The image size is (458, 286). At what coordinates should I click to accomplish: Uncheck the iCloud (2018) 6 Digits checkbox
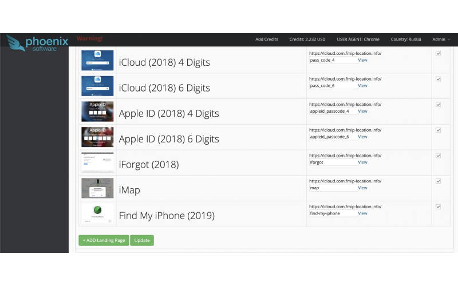pyautogui.click(x=438, y=79)
